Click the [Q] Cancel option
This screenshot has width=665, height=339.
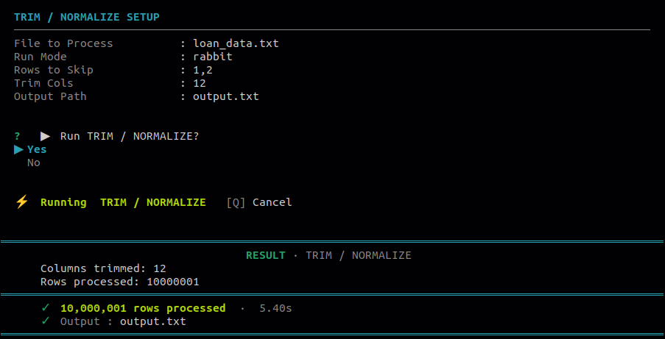tap(259, 202)
